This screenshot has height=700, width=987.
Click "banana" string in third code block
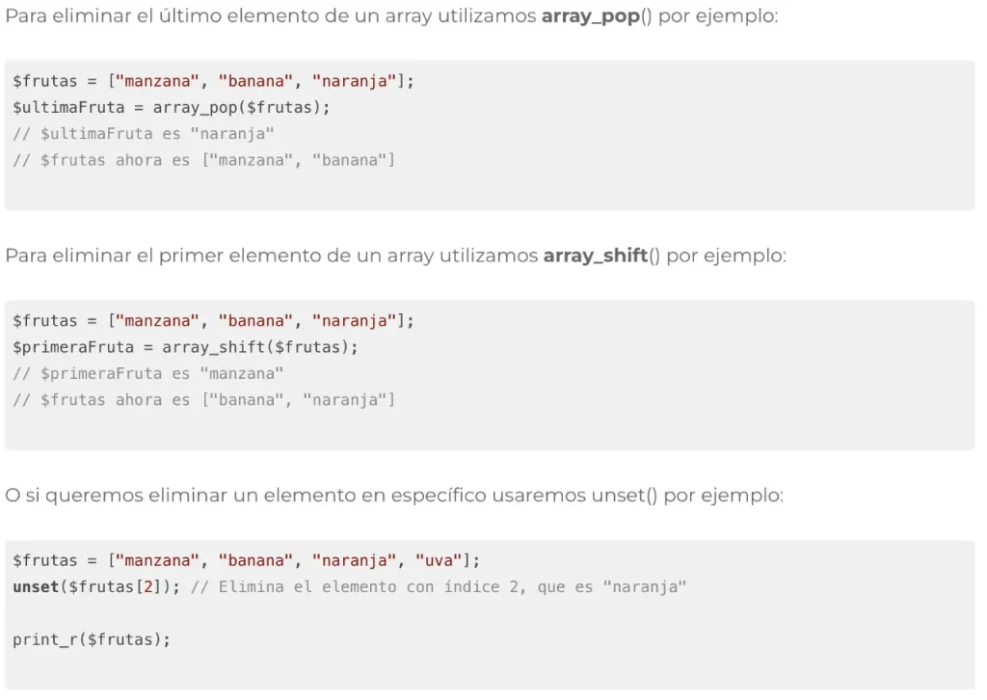256,560
